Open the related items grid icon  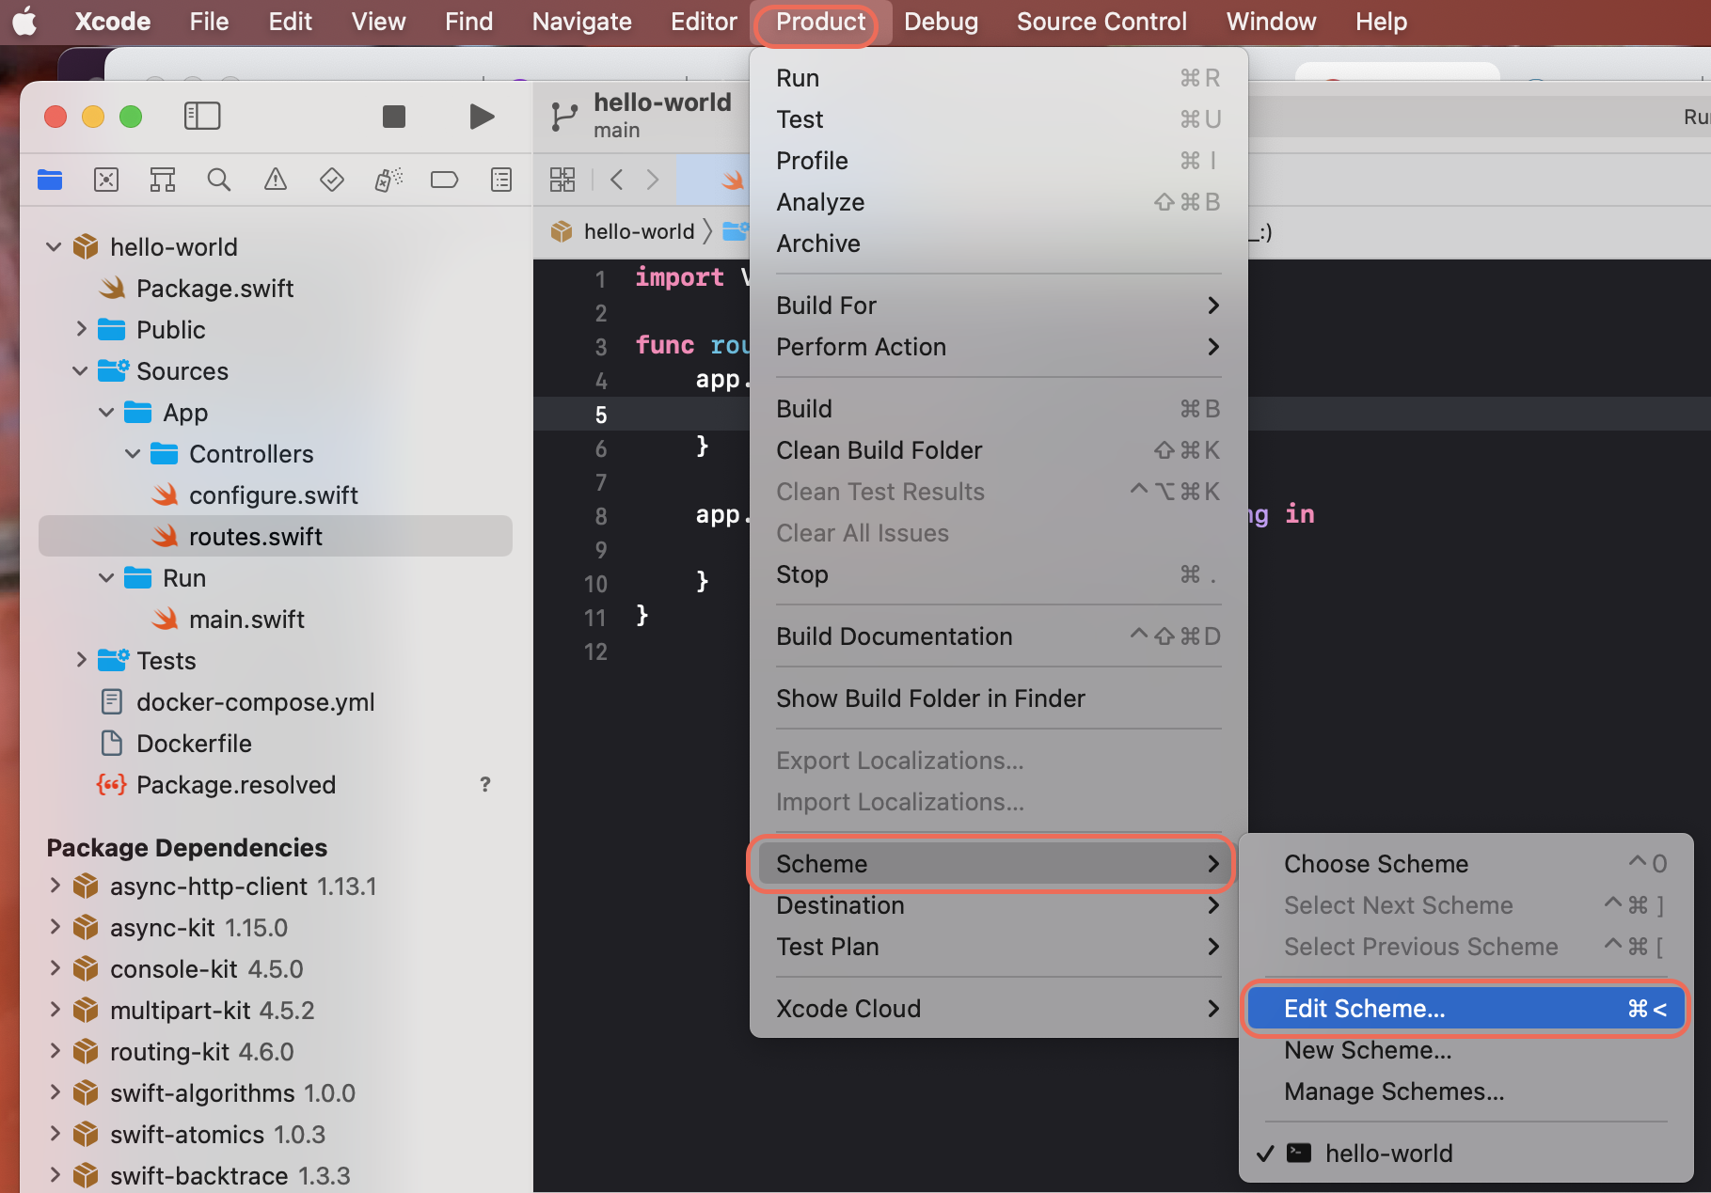562,179
